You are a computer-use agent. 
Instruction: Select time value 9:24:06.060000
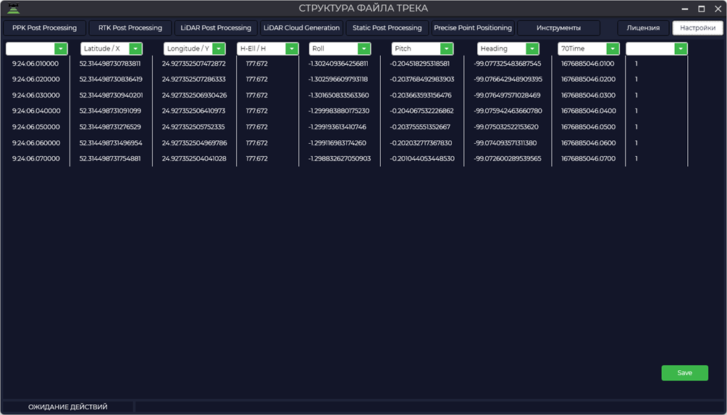(35, 143)
